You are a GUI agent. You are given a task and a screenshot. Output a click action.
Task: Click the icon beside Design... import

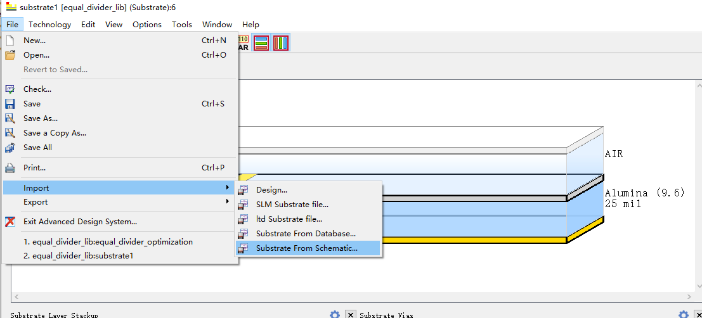[243, 190]
